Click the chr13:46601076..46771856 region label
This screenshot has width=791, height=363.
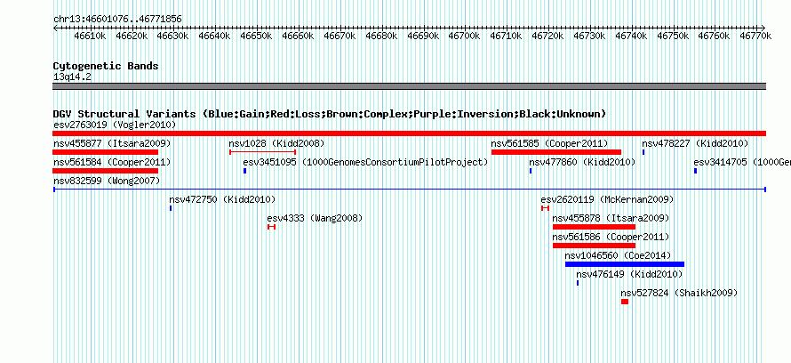(117, 20)
